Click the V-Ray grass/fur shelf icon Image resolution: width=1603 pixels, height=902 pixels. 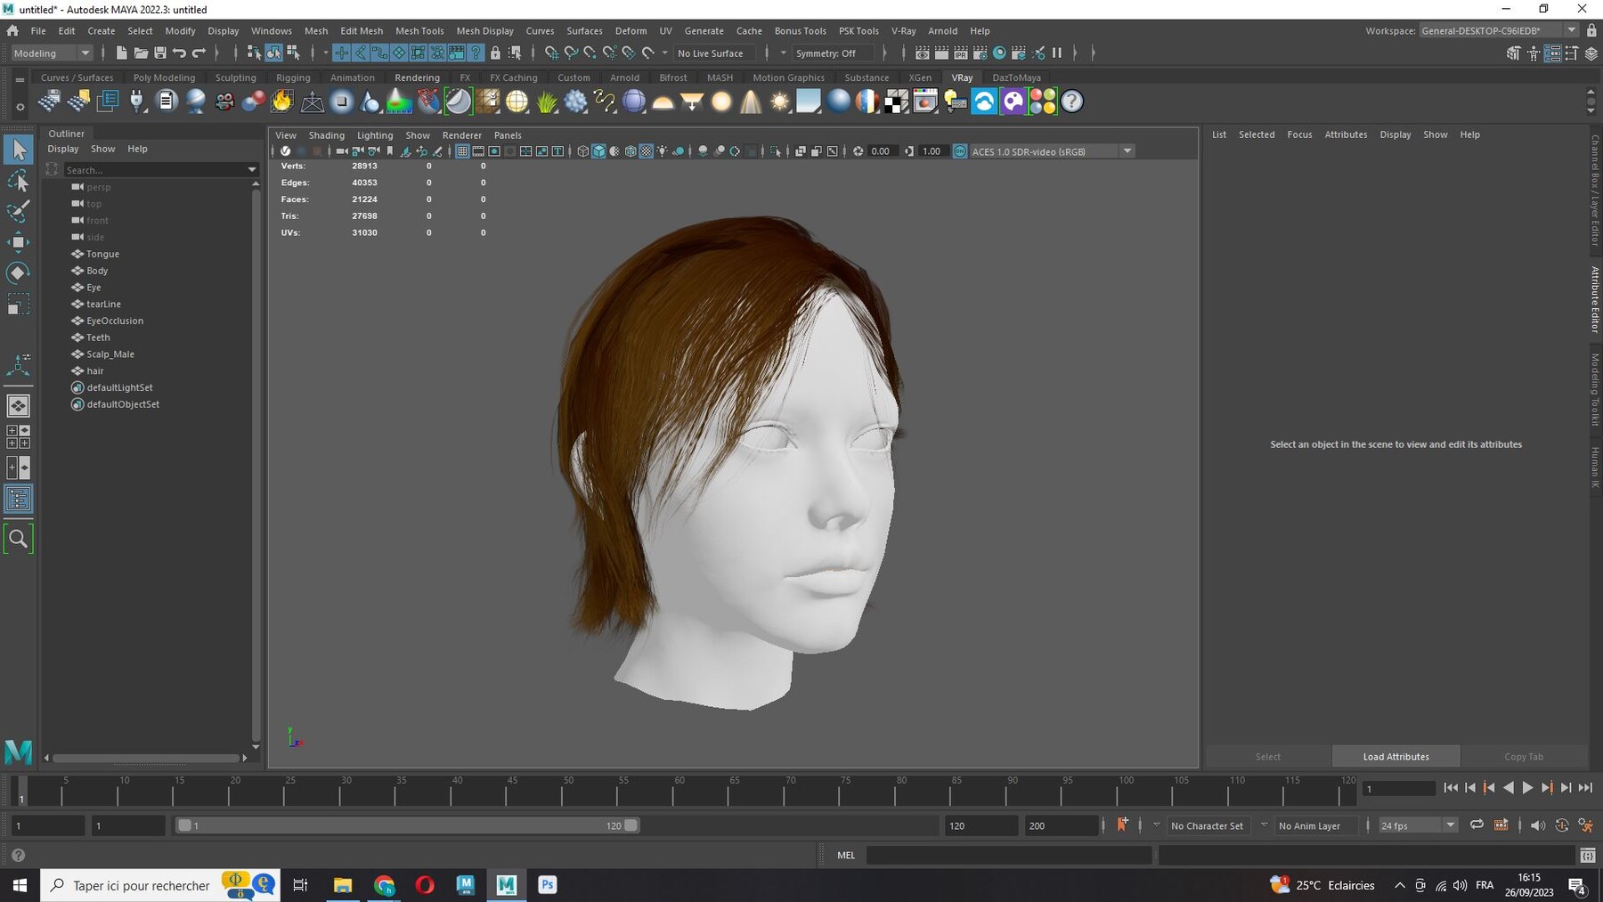pos(547,102)
